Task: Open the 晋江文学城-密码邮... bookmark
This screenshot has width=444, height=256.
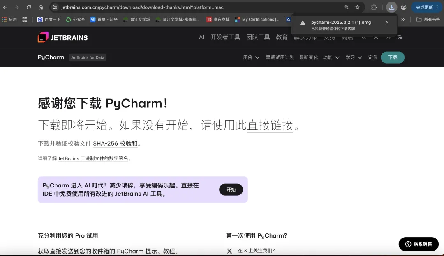Action: (178, 20)
